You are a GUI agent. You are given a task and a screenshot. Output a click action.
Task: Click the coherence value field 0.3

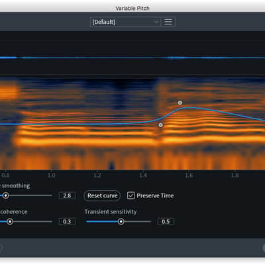[x=67, y=221]
